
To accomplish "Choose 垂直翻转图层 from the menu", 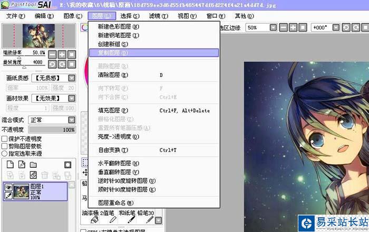I will point(154,172).
